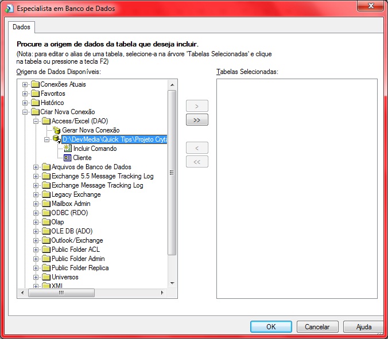Expand the Conexões Atuais node
388x339 pixels.
point(25,85)
